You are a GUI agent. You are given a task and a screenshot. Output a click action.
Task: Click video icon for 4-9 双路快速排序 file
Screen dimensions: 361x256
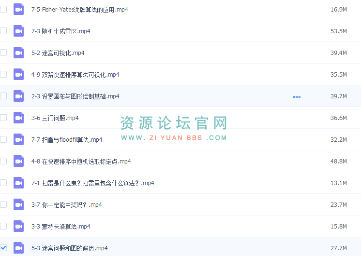[x=19, y=74]
